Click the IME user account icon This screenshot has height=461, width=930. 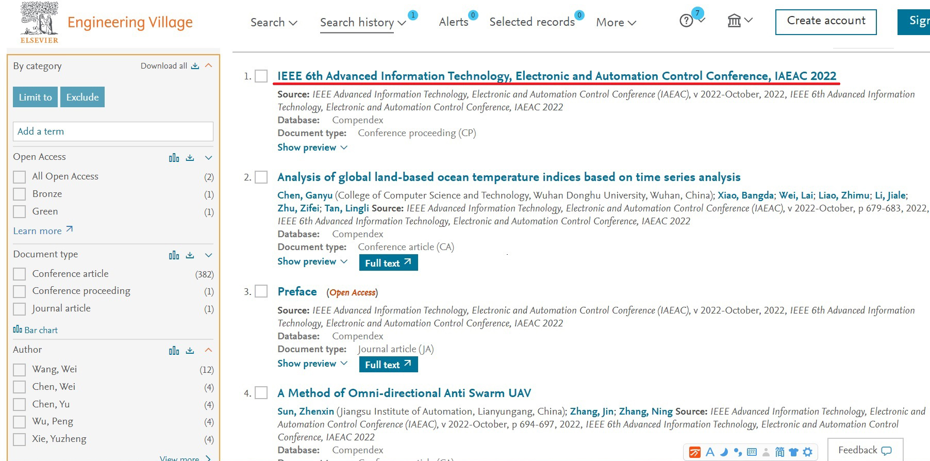point(766,453)
